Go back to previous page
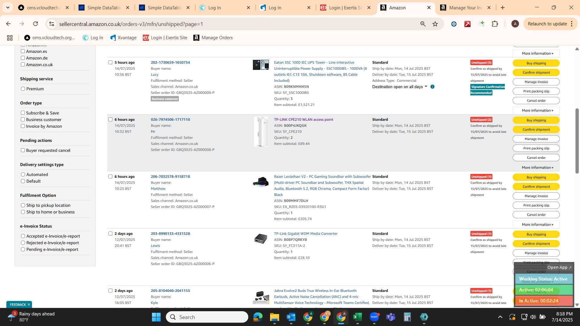 click(x=8, y=24)
